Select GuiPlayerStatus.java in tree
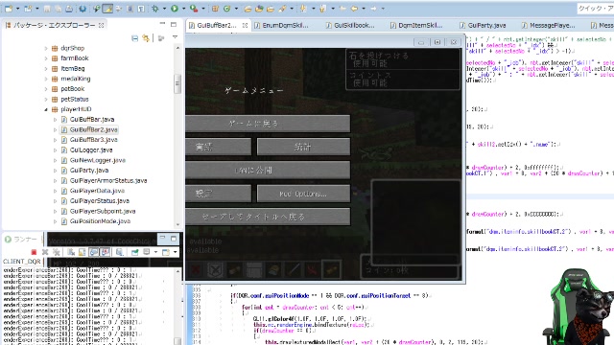The width and height of the screenshot is (614, 345). point(100,201)
